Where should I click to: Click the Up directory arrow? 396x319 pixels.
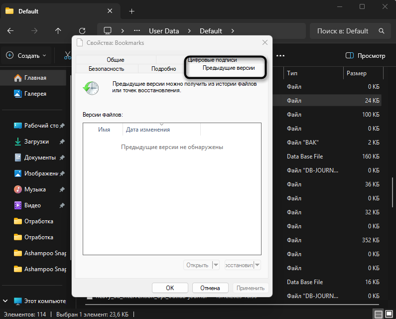[x=58, y=31]
